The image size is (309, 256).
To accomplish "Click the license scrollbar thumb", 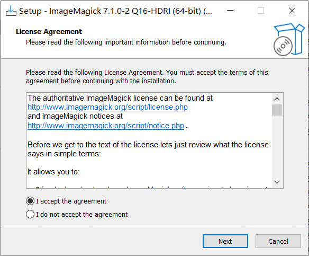I will pos(277,110).
